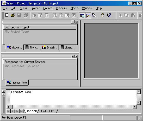Select the Library view tab
The height and width of the screenshot is (121, 143).
click(67, 47)
